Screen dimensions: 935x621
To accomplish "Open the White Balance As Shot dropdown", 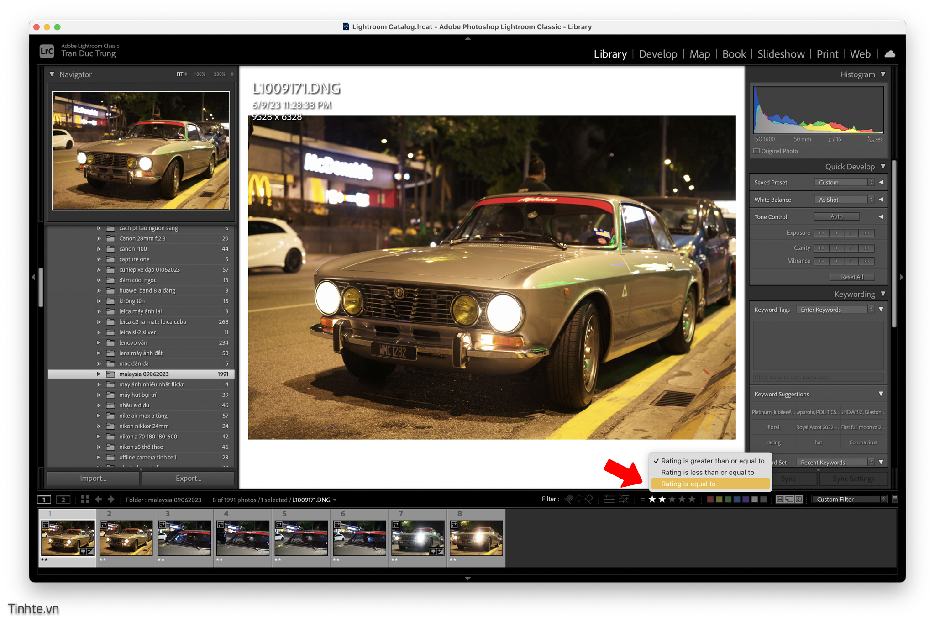I will coord(844,200).
